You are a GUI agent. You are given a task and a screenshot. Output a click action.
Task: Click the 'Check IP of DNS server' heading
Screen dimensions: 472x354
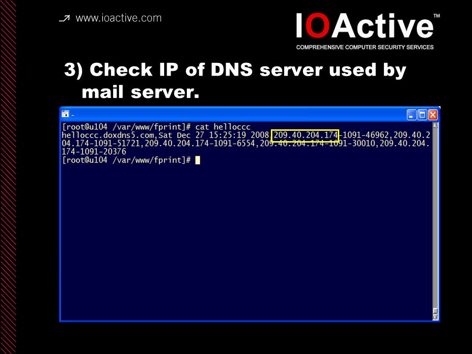[236, 81]
